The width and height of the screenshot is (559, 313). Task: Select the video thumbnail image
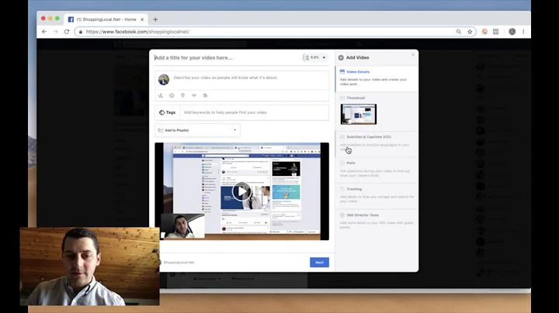coord(358,114)
